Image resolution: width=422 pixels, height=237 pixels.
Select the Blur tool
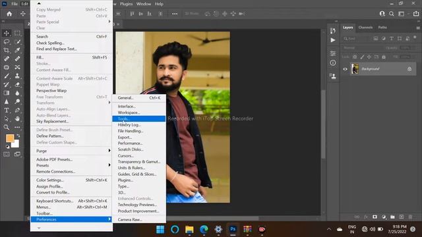pos(17,93)
